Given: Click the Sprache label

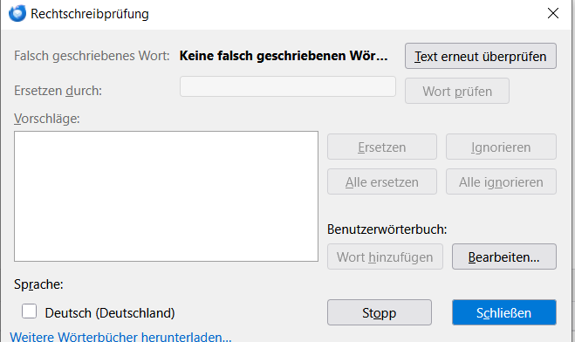Looking at the screenshot, I should (x=38, y=284).
